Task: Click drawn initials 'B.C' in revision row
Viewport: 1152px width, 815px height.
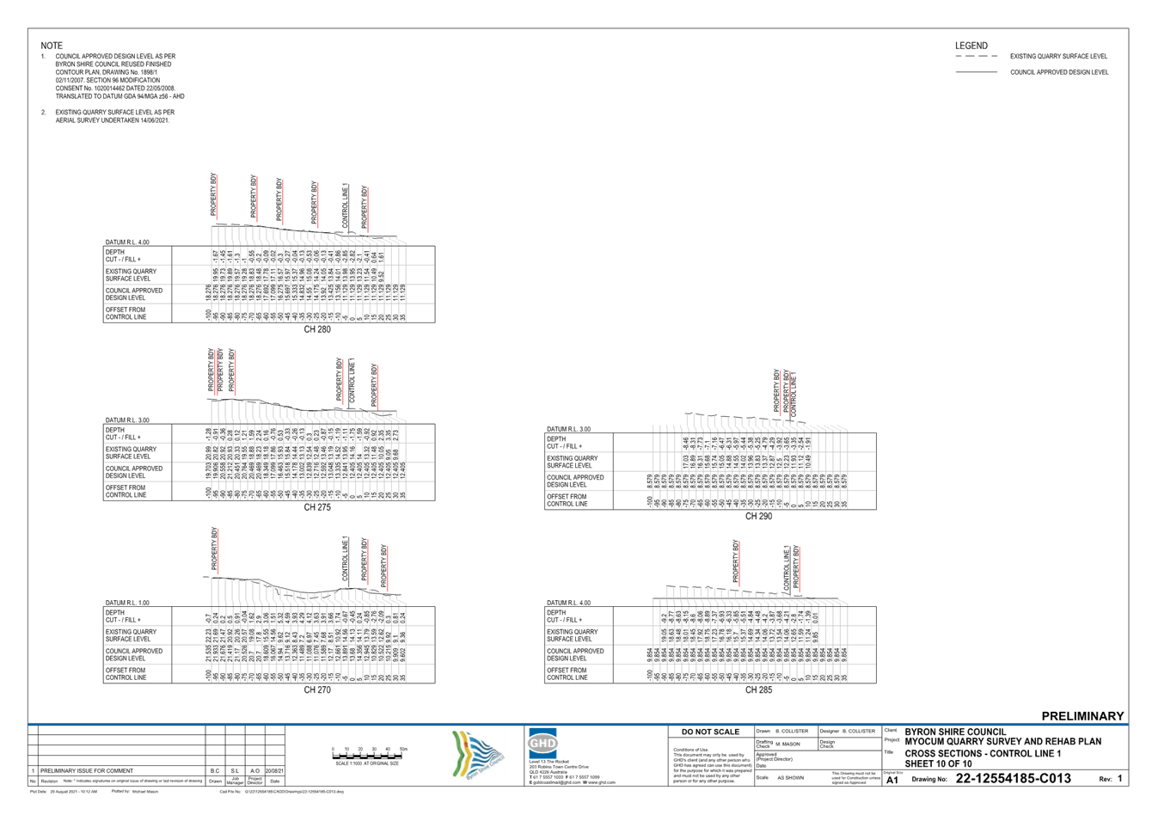Action: tap(215, 771)
